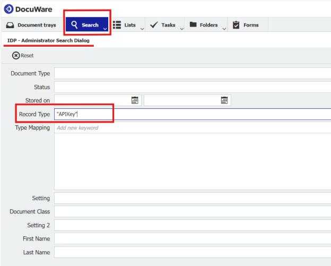Click the magnifying glass Search icon
The image size is (331, 266).
click(75, 25)
